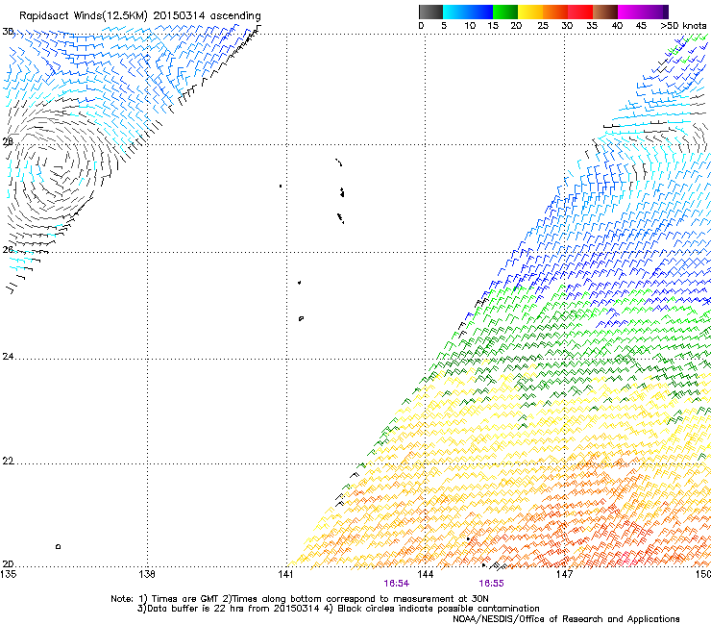Screen dimensions: 711x625
Task: Click the gray 0-5 knots legend swatch
Action: [430, 12]
